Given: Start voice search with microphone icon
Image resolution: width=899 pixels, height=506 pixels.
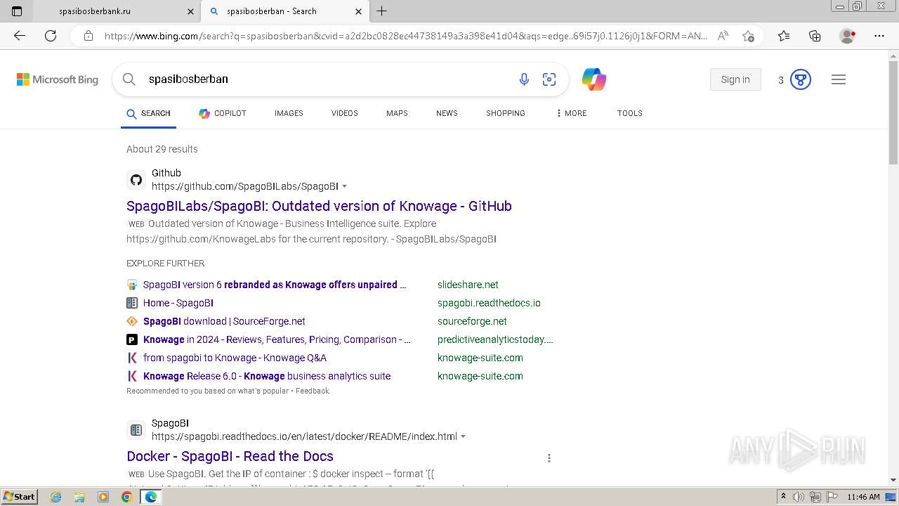Looking at the screenshot, I should point(524,79).
